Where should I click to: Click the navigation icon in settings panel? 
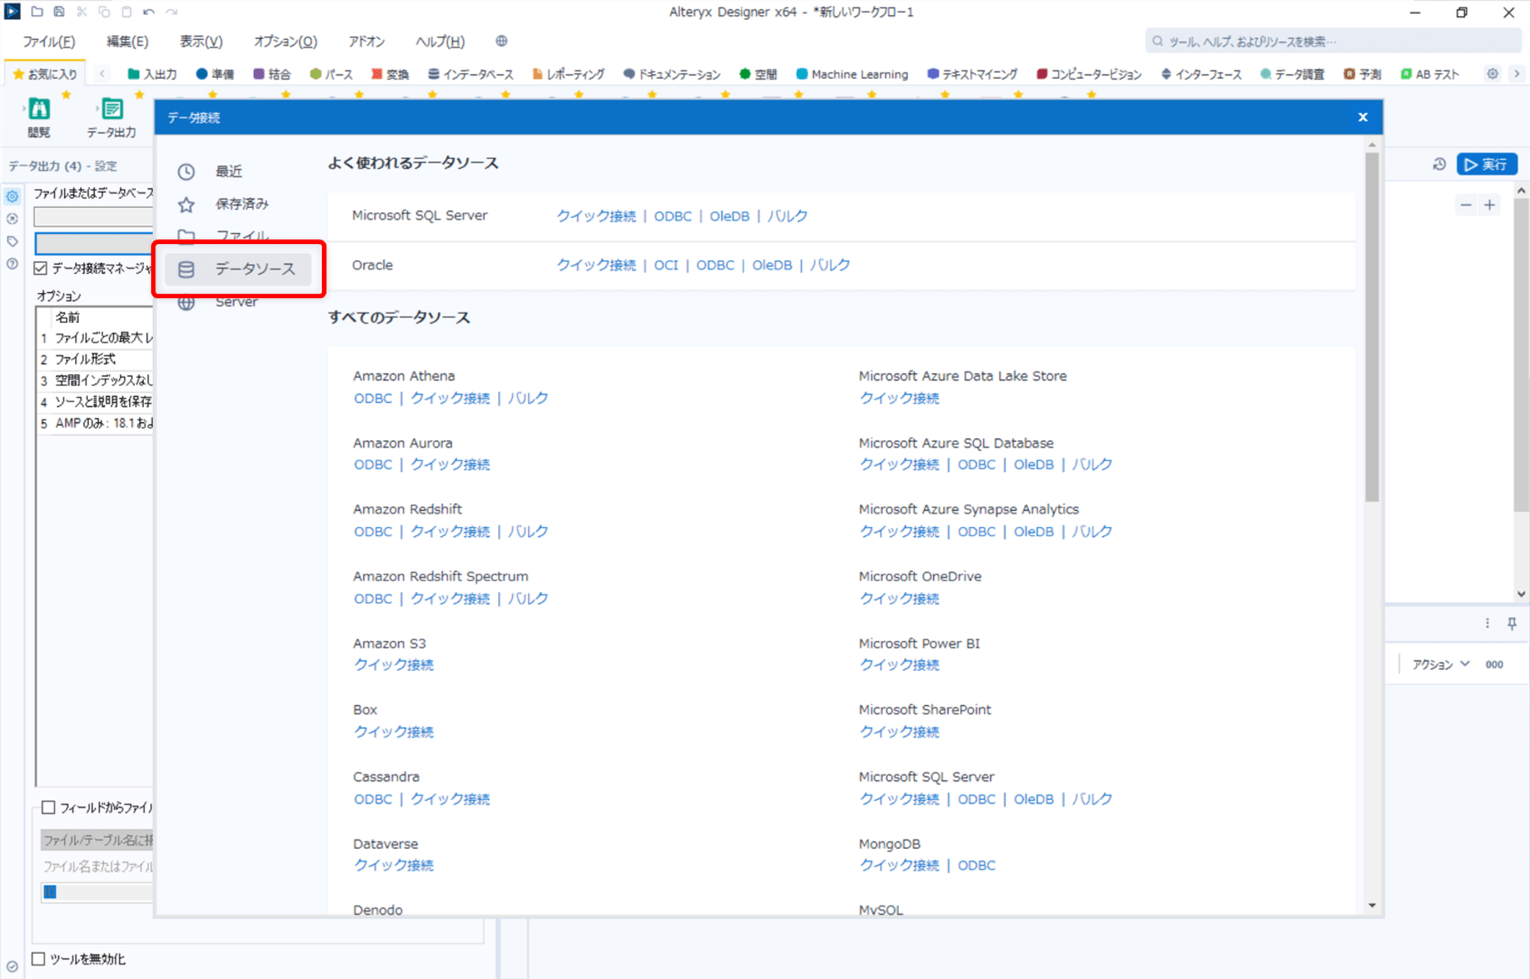tap(12, 219)
